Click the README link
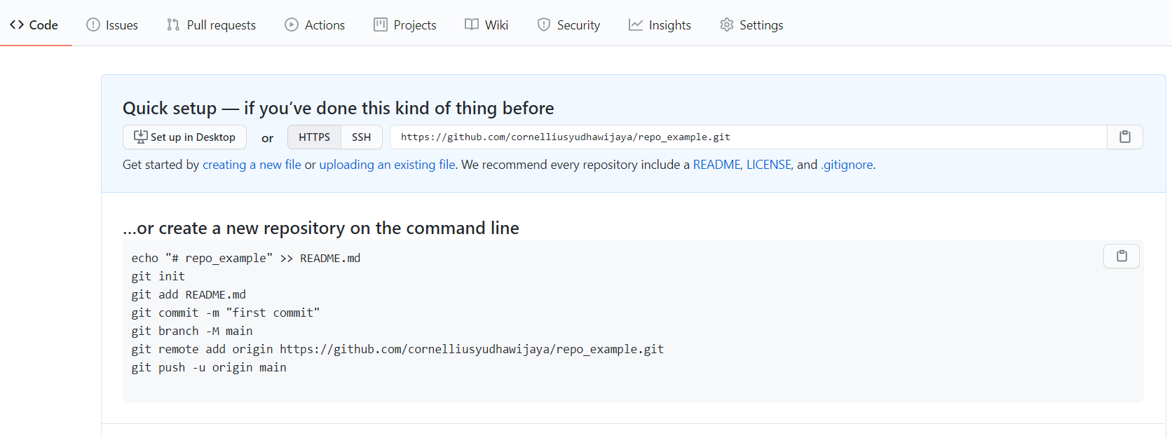Viewport: 1172px width, 438px height. pos(716,165)
